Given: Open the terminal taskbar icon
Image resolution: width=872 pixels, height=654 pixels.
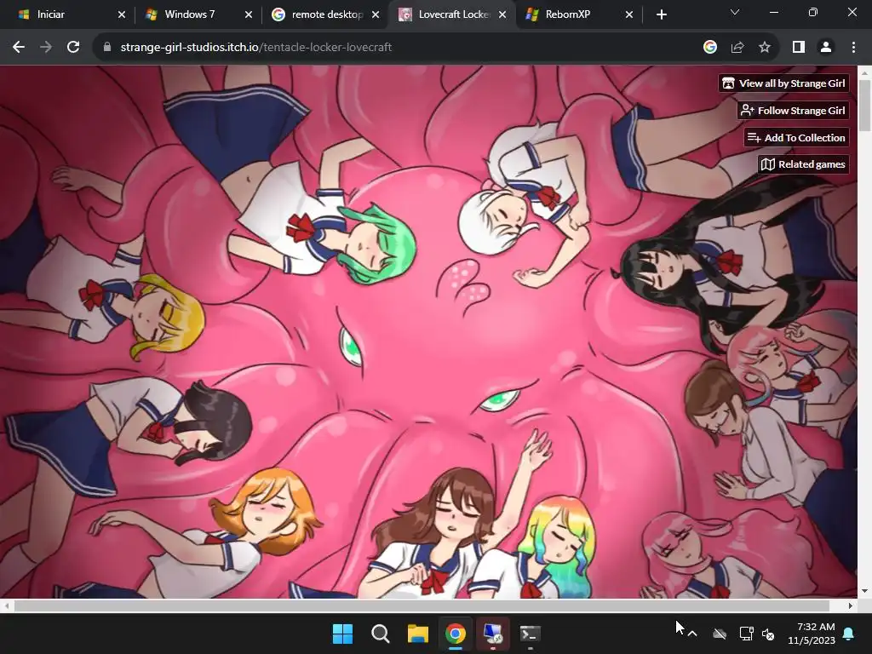Looking at the screenshot, I should point(530,634).
